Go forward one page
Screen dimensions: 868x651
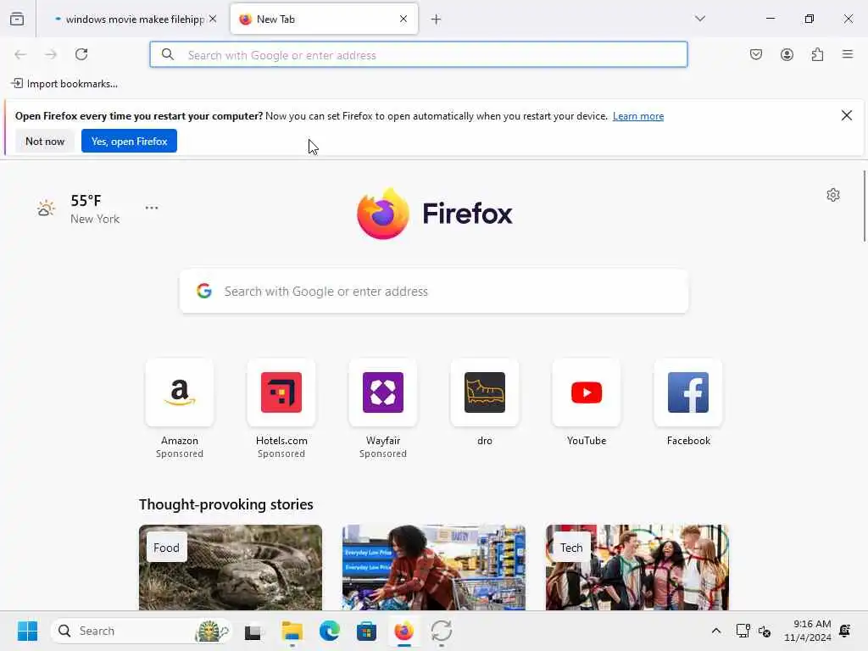51,54
